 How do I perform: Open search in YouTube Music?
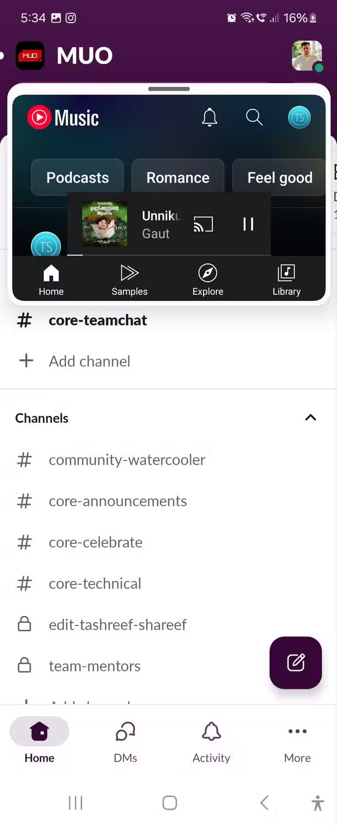tap(254, 117)
